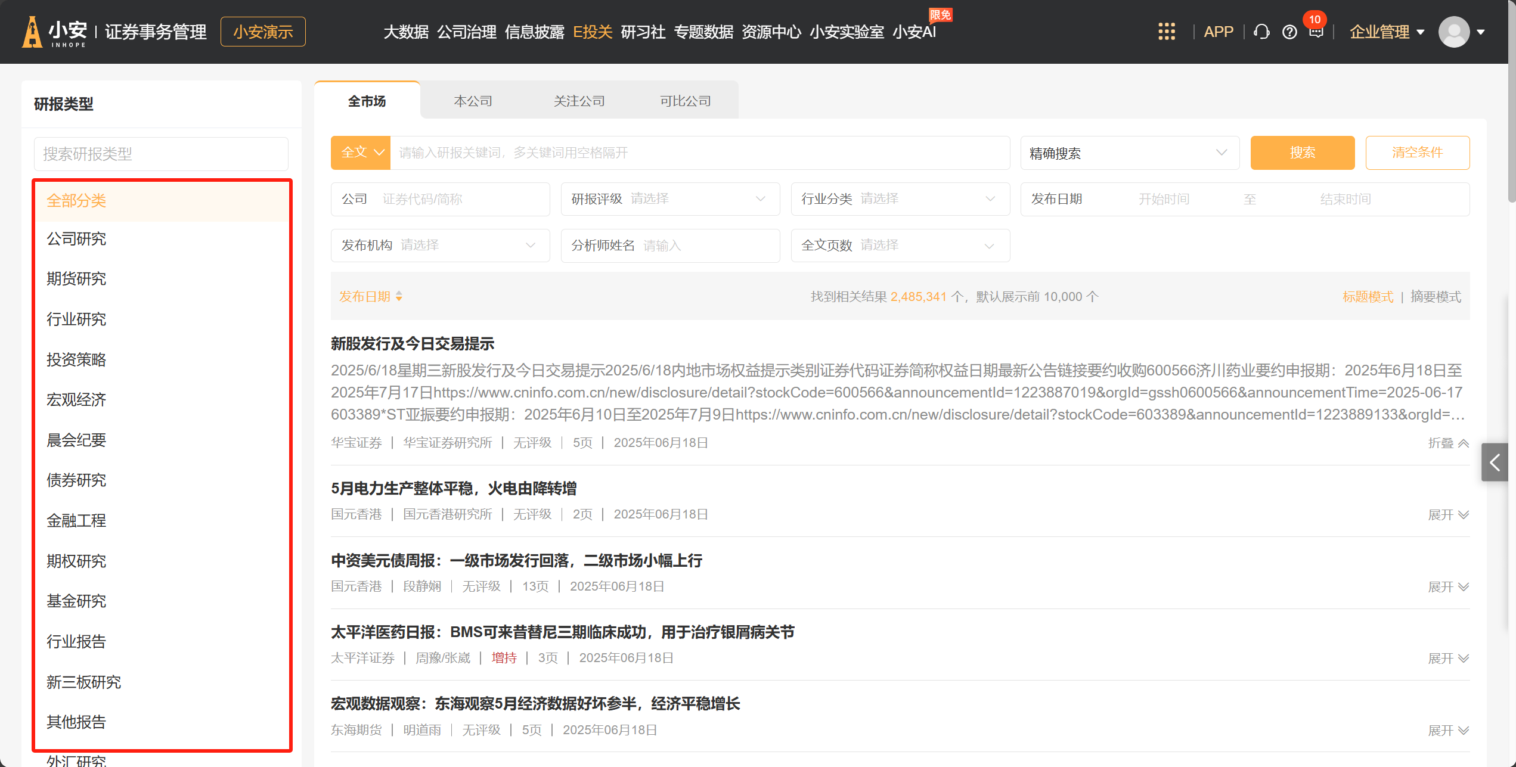Switch to the 本公司 tab
This screenshot has width=1516, height=767.
coord(473,101)
